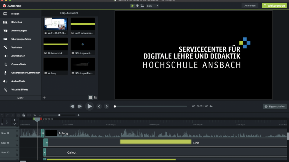
Task: Click the scissors cut icon
Action: pos(13,115)
